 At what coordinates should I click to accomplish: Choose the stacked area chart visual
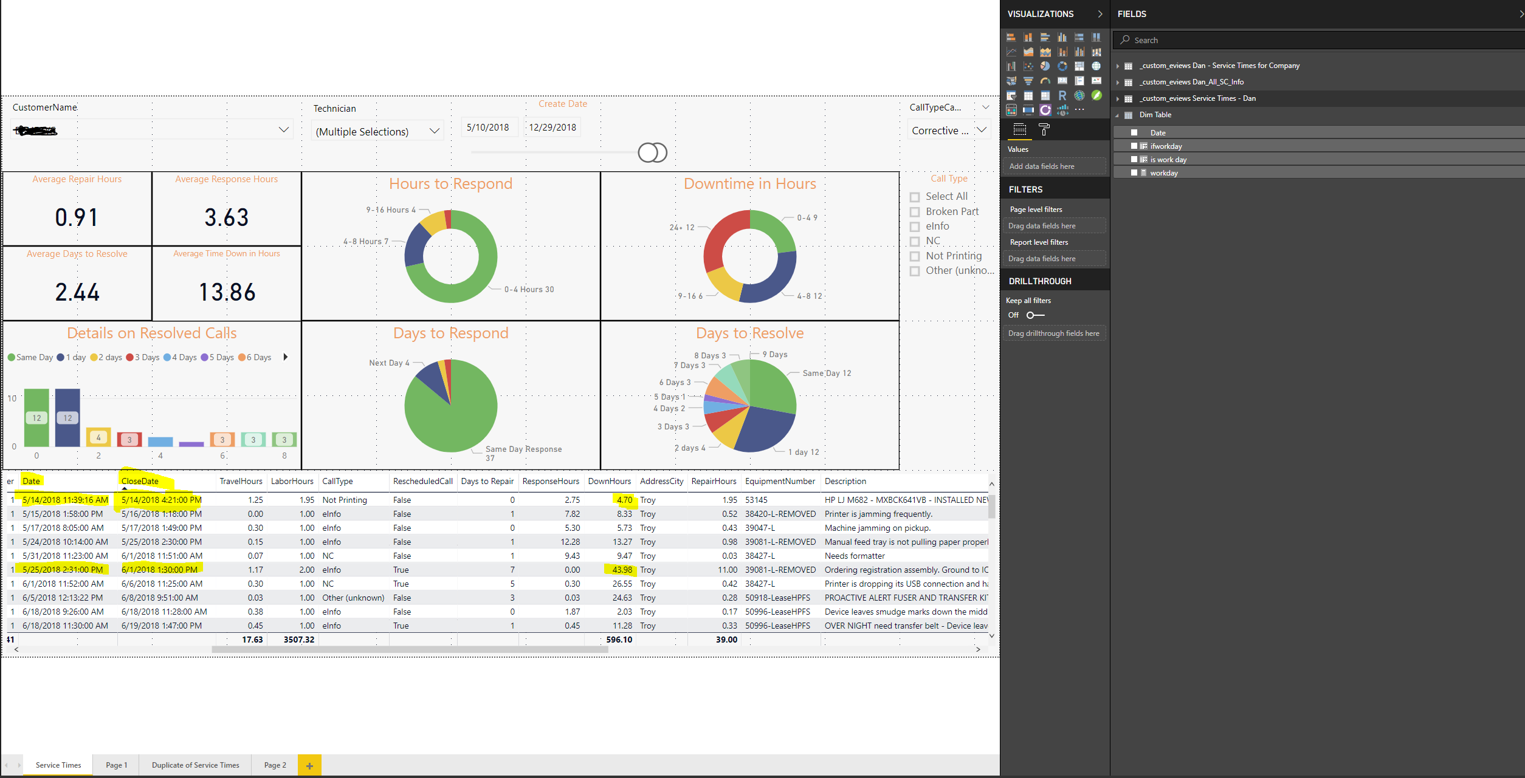1045,52
